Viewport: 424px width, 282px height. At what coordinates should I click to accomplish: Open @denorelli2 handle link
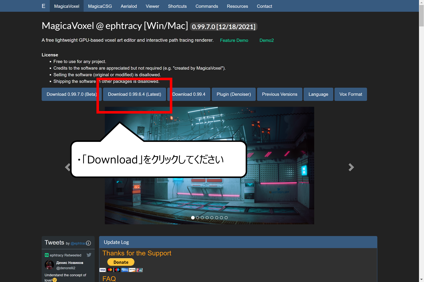(x=66, y=268)
